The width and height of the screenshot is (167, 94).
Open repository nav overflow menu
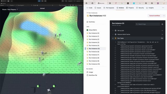click(x=163, y=8)
